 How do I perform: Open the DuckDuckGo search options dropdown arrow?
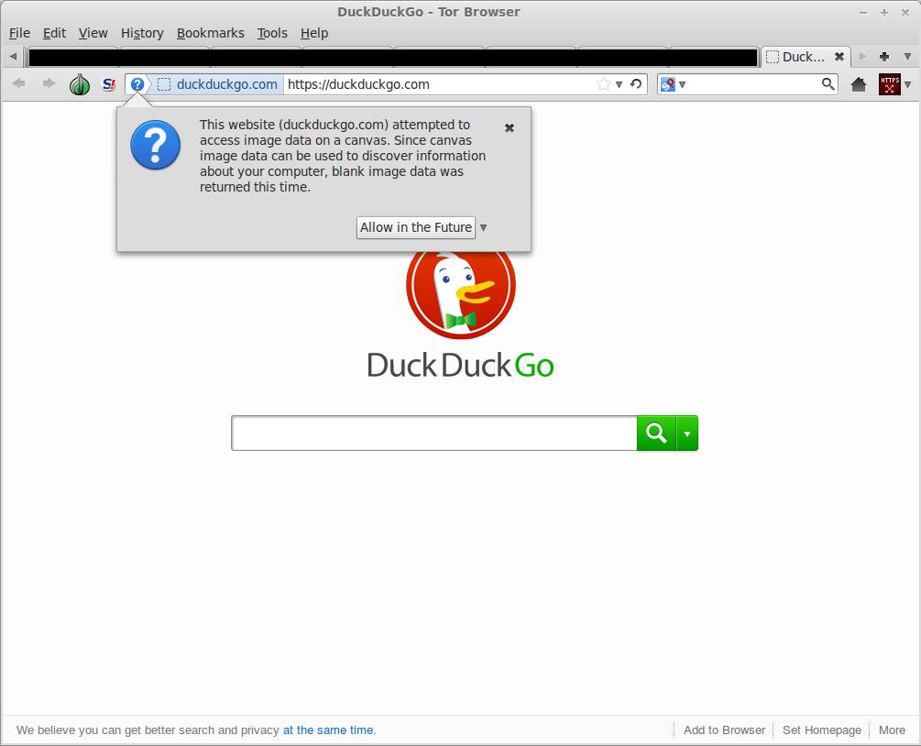tap(687, 433)
